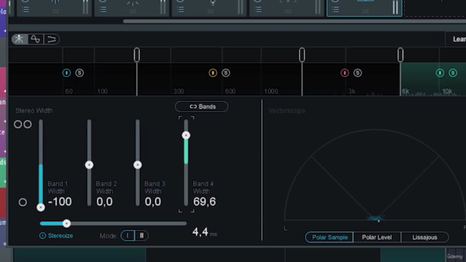Click crossover handle between Band 2 and 3
Image resolution: width=466 pixels, height=262 pixels.
(302, 55)
